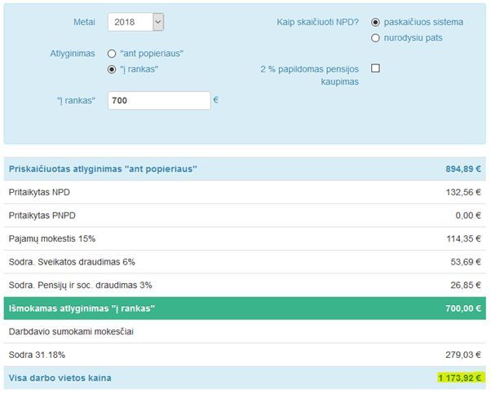The width and height of the screenshot is (491, 393).
Task: Click the Pajamų mokestis 15% row
Action: coord(245,238)
